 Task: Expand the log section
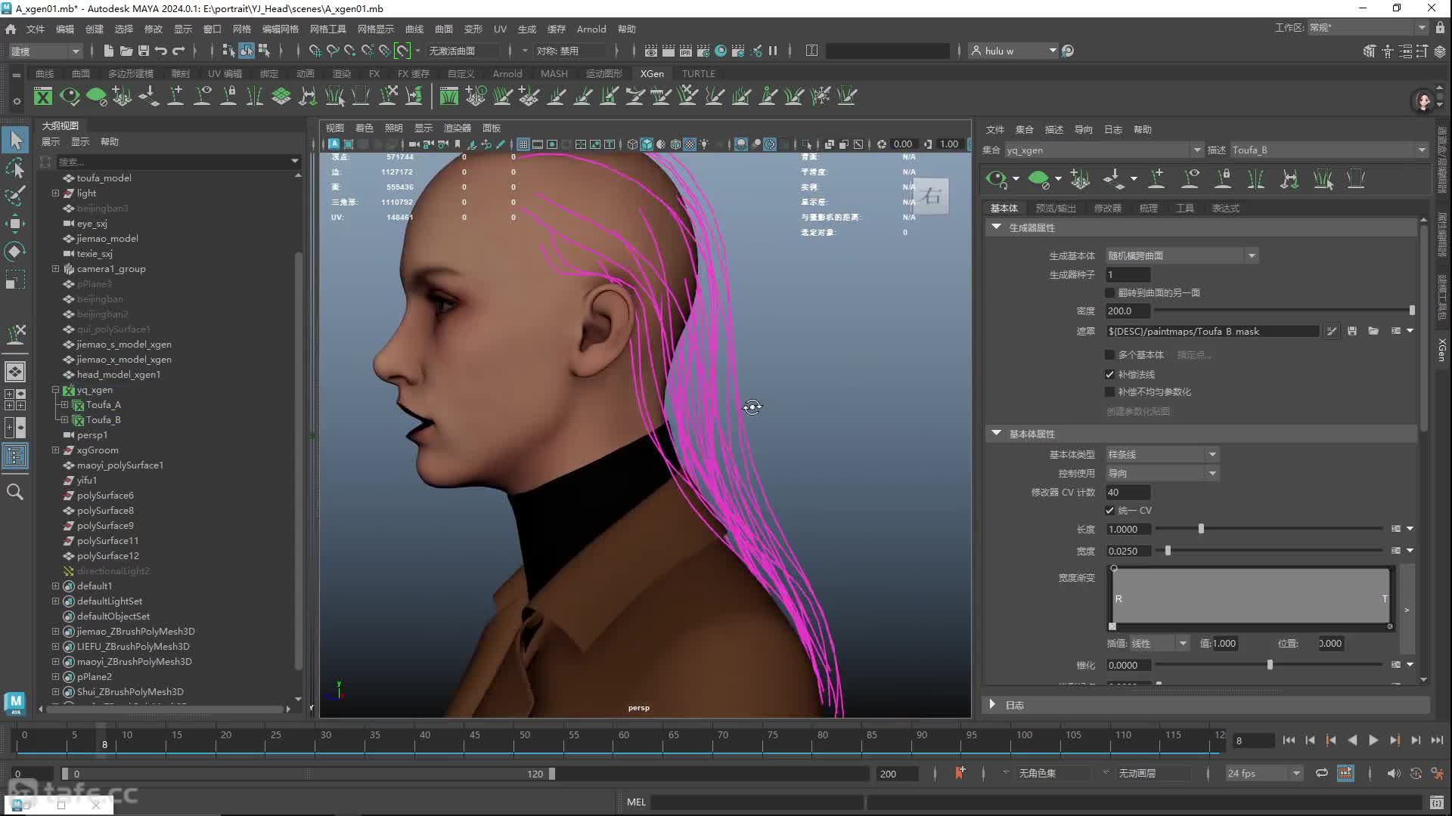[993, 705]
